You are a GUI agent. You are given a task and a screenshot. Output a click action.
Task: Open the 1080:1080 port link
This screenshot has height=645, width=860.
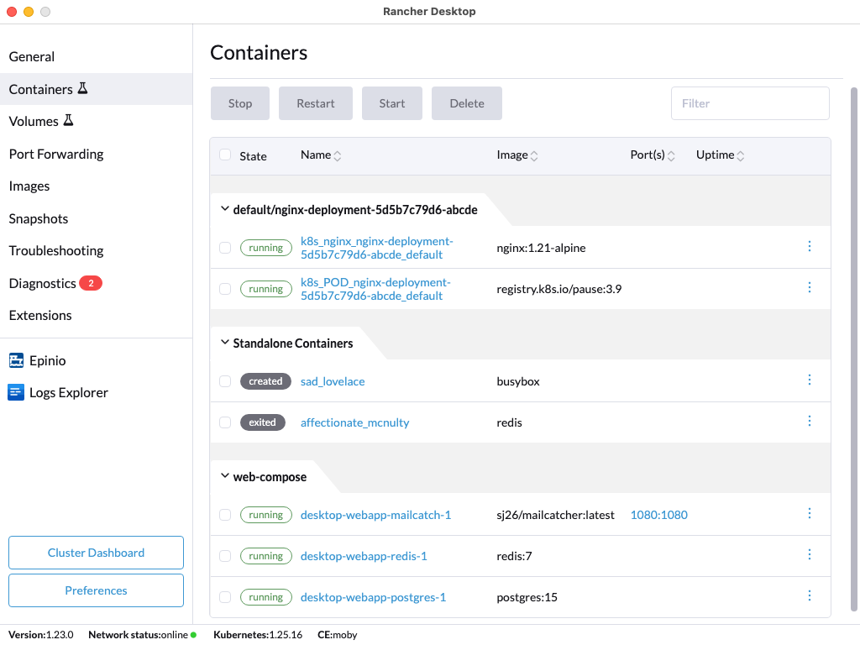point(658,515)
